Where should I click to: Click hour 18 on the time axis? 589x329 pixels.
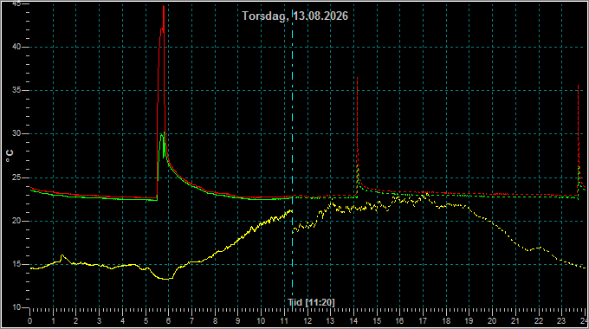point(446,321)
